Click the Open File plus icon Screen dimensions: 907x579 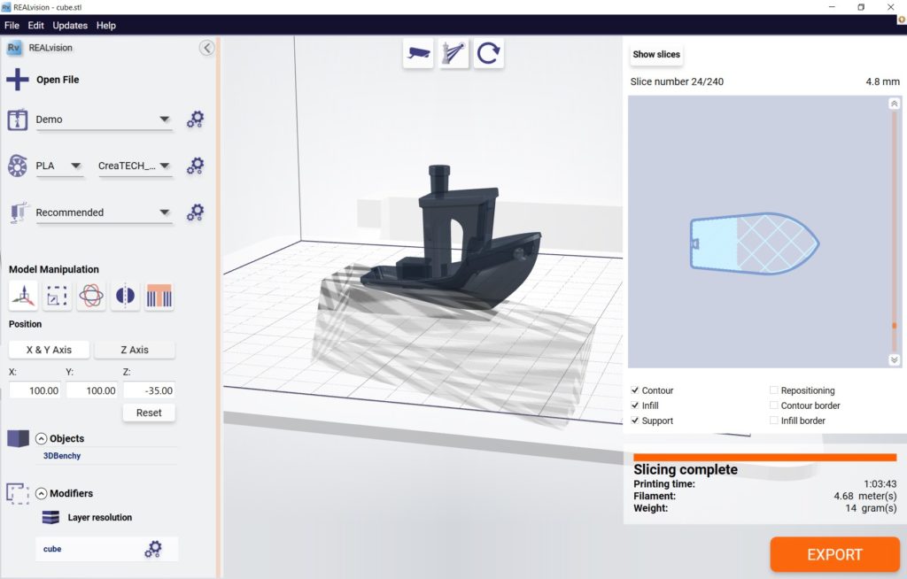tap(18, 80)
